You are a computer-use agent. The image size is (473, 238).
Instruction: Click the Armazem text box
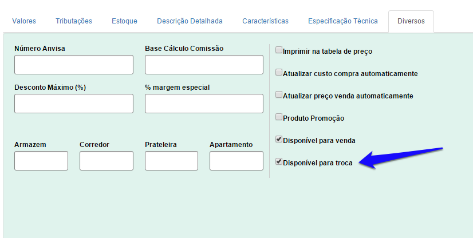[x=41, y=161]
